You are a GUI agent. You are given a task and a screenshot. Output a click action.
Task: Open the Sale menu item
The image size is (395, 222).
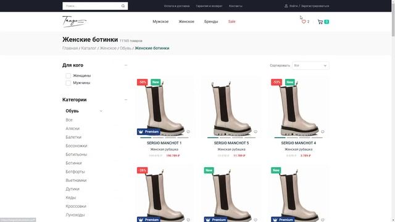click(x=232, y=22)
